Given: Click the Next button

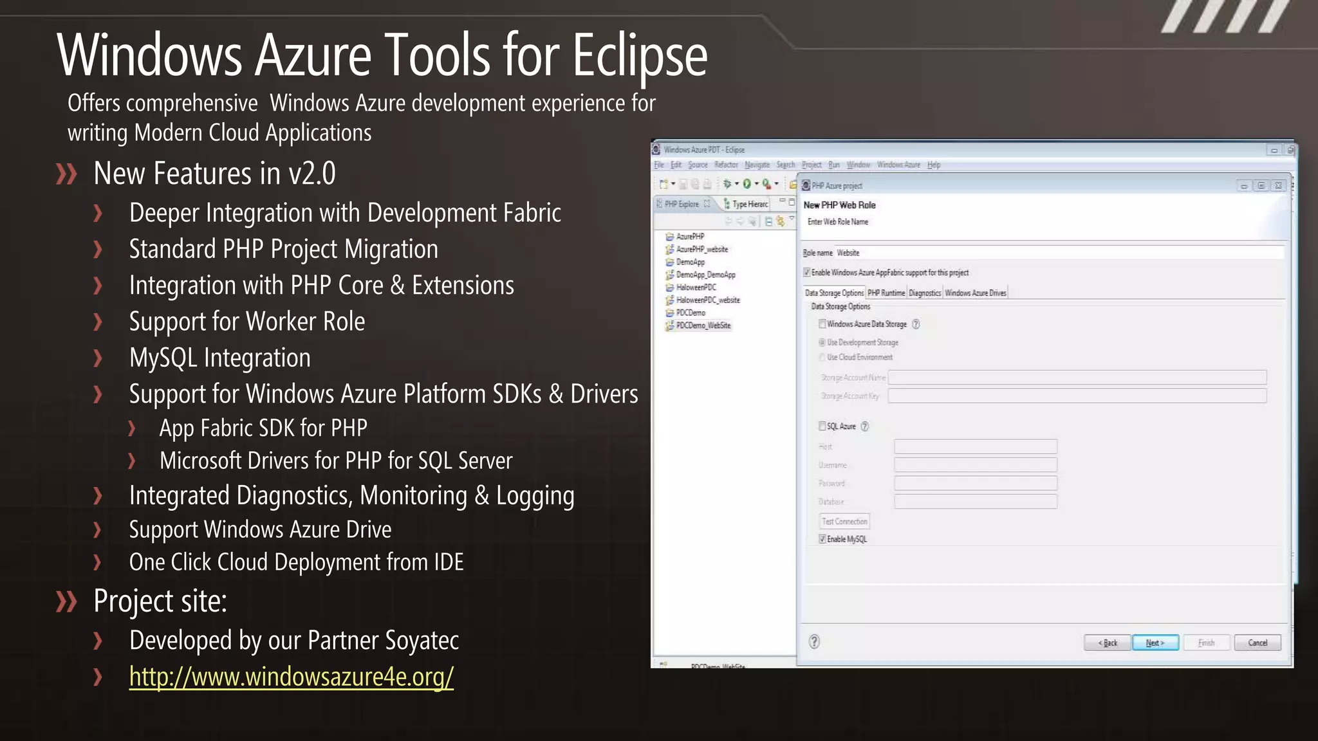Looking at the screenshot, I should 1155,643.
